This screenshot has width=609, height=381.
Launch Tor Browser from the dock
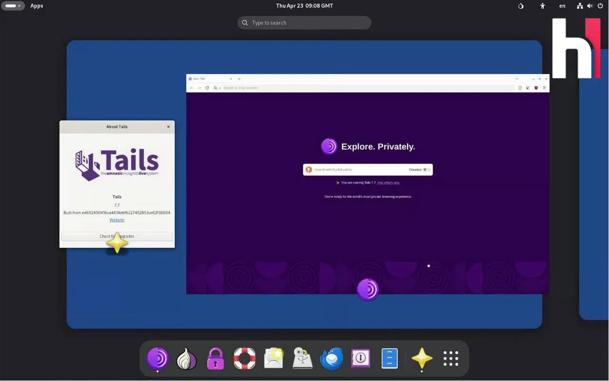point(157,358)
